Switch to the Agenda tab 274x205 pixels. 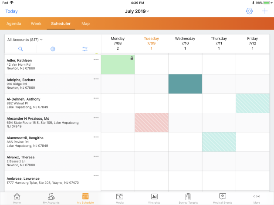pyautogui.click(x=14, y=24)
